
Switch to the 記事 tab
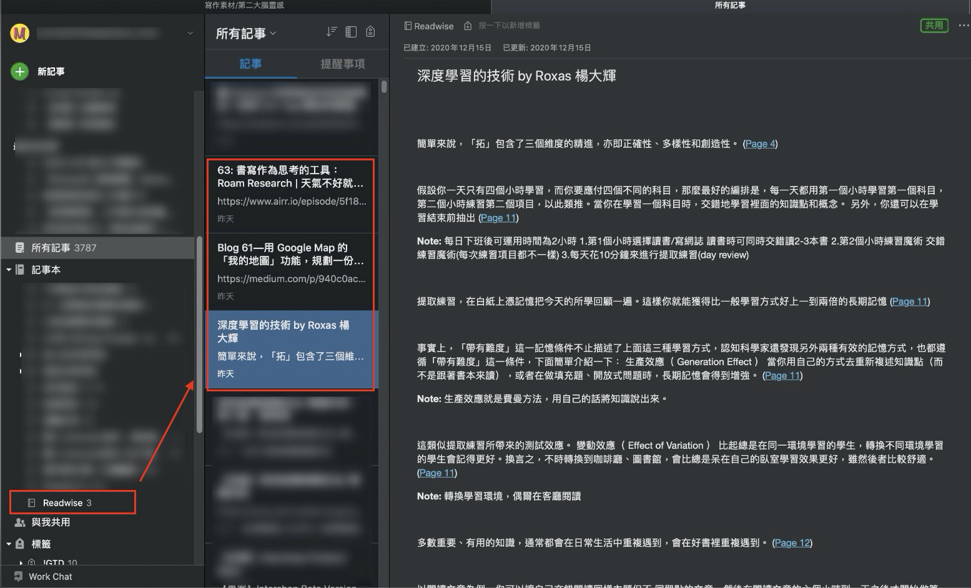click(x=251, y=64)
